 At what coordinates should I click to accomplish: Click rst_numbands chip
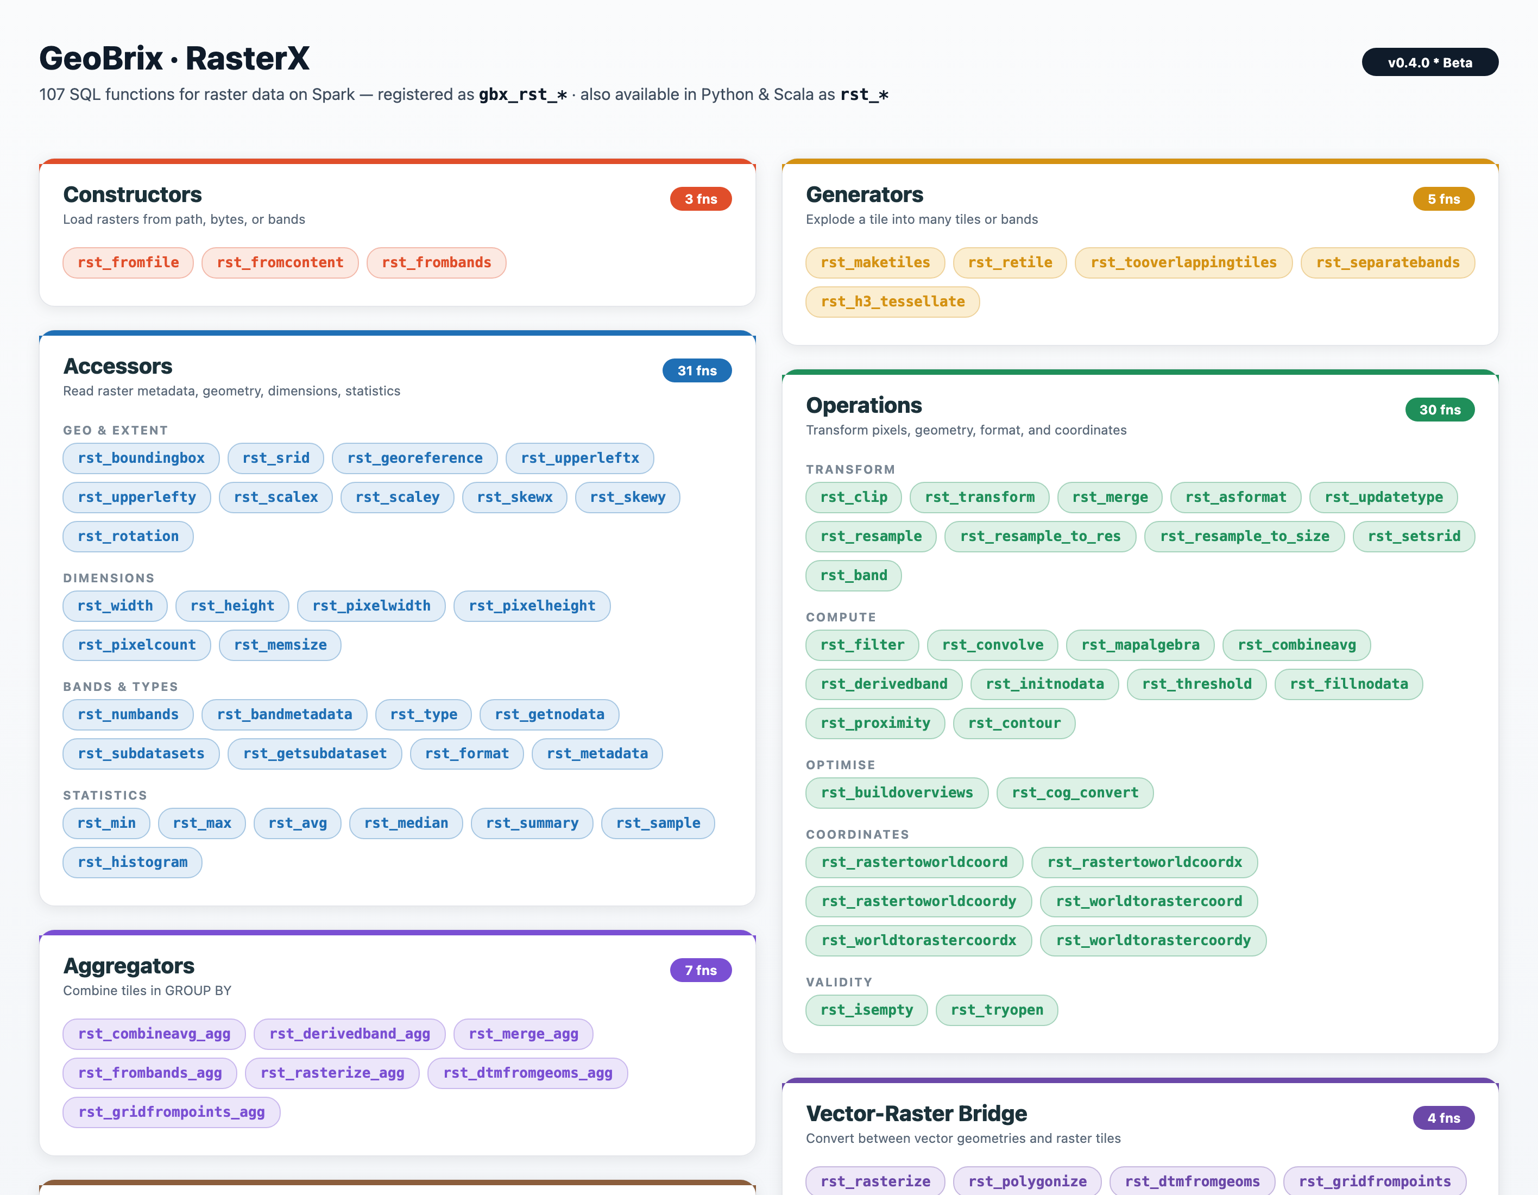pos(128,715)
